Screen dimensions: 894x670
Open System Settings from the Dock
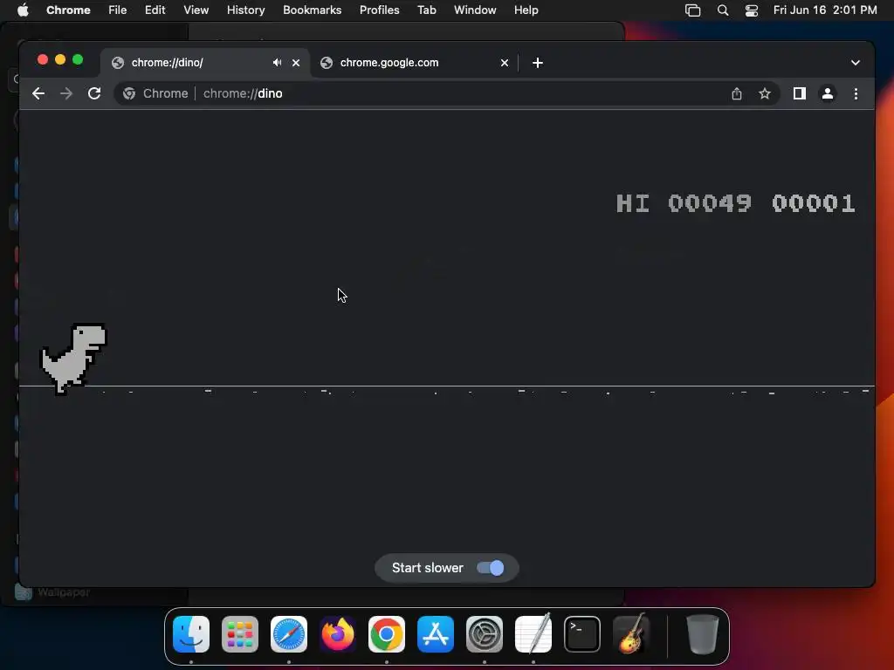pos(485,634)
